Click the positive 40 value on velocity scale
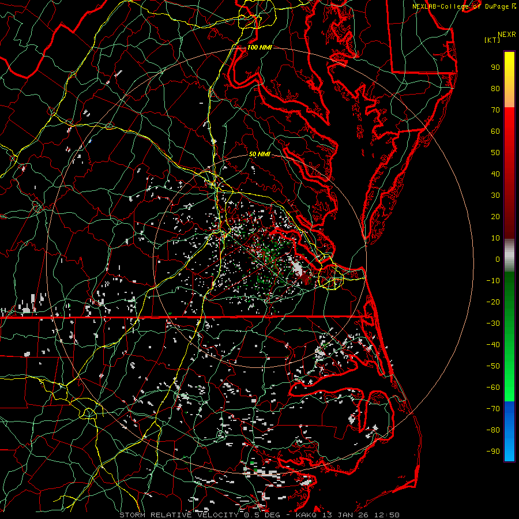 tap(495, 174)
